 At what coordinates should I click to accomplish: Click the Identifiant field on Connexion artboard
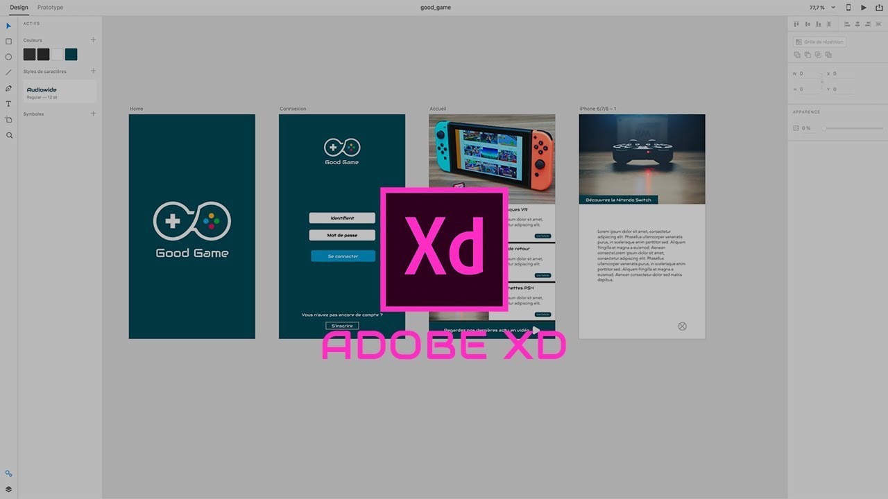(x=342, y=218)
